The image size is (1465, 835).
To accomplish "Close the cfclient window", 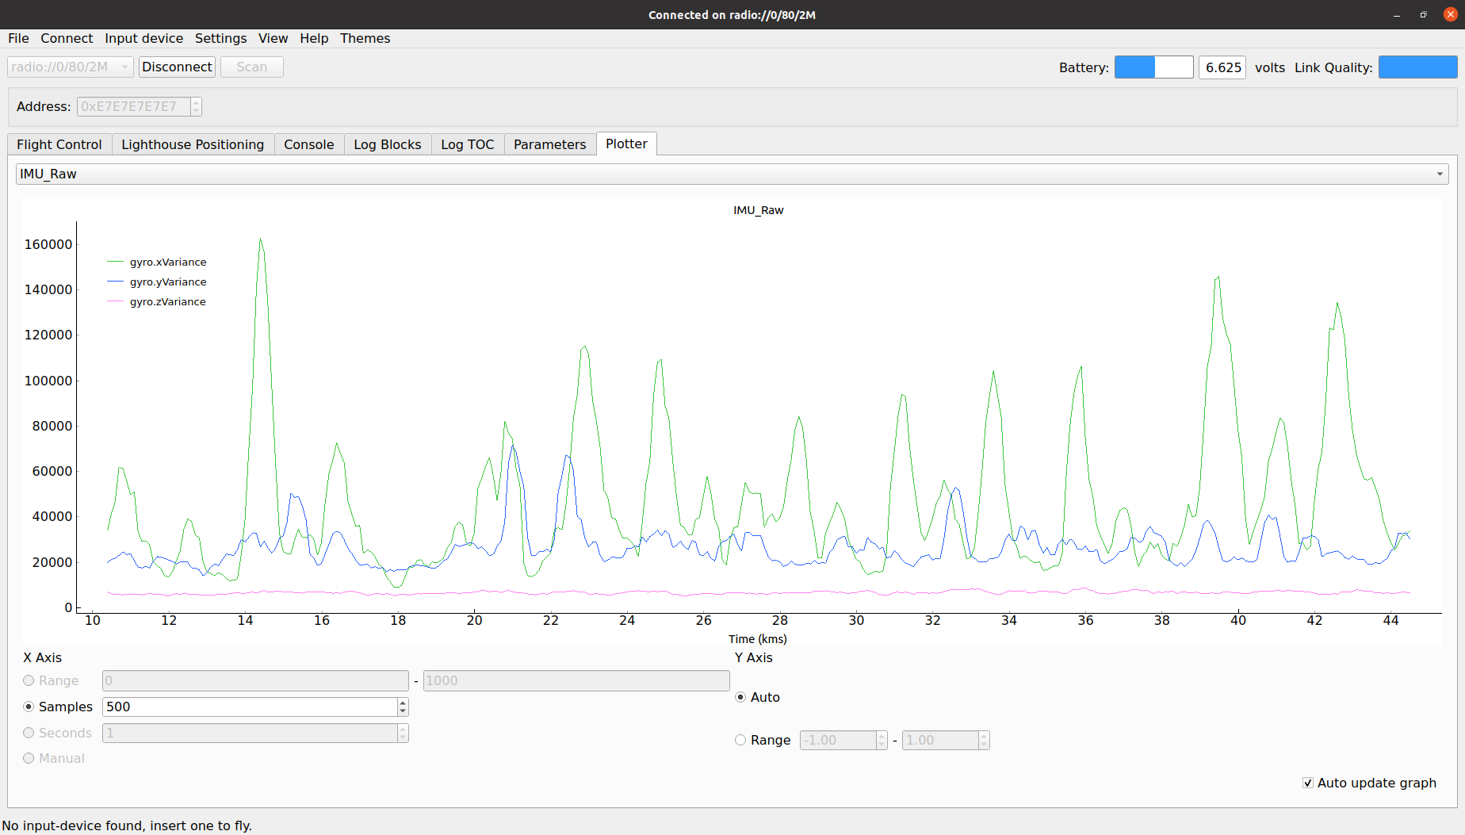I will [x=1450, y=14].
